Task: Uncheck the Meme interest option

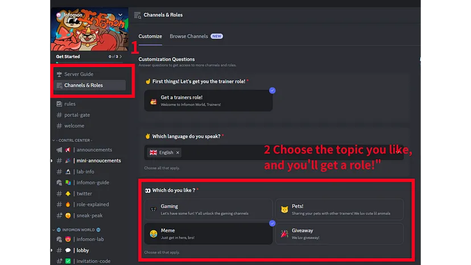Action: pyautogui.click(x=208, y=234)
